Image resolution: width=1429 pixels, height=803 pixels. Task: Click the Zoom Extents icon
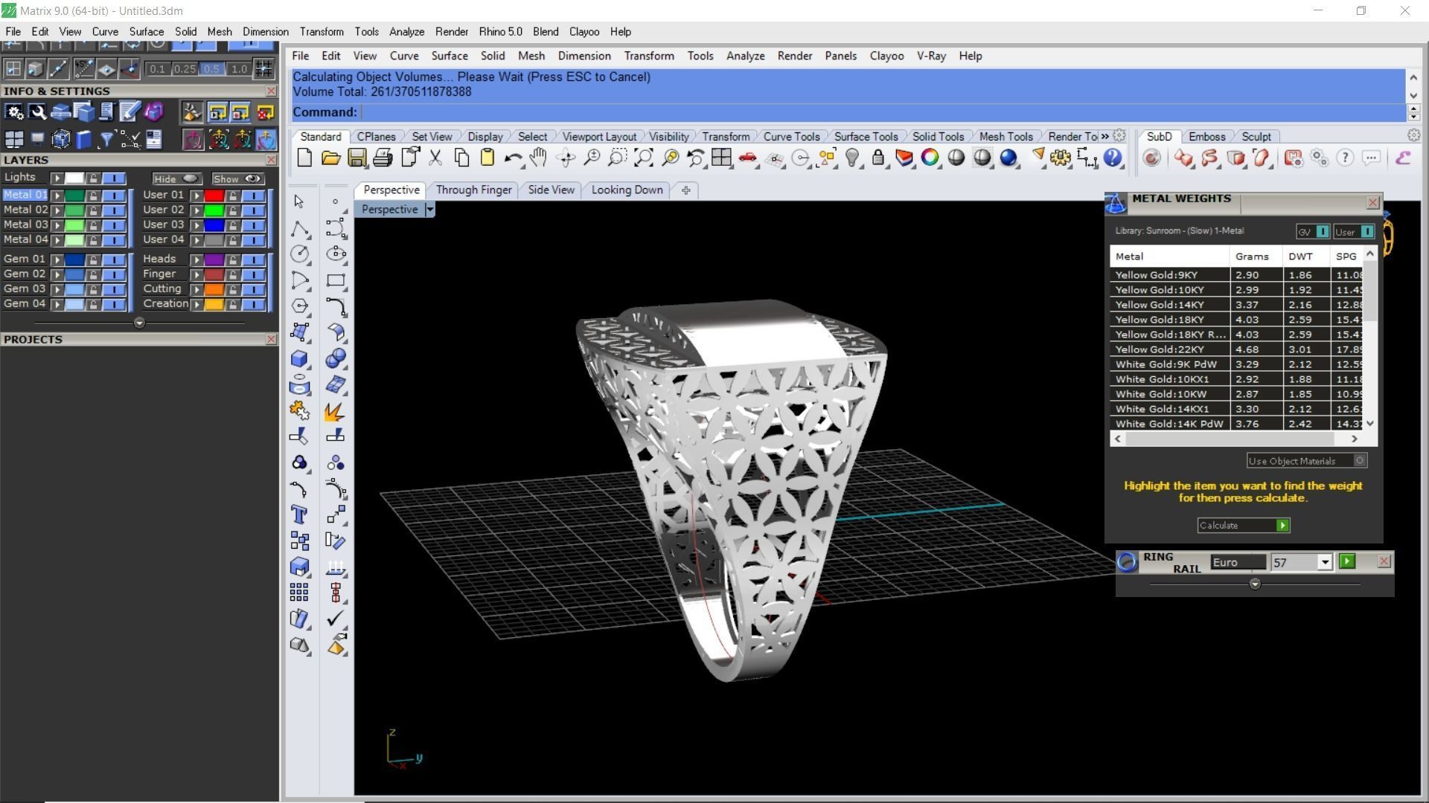click(644, 158)
